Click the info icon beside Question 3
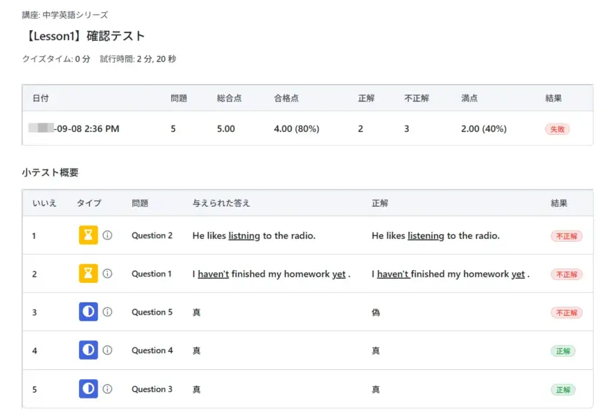 tap(108, 389)
